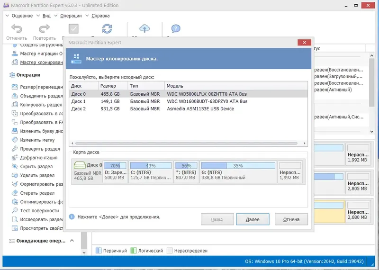Click the Apply checkmark toolbar icon
Screen dimensions: 379x270
tap(73, 28)
